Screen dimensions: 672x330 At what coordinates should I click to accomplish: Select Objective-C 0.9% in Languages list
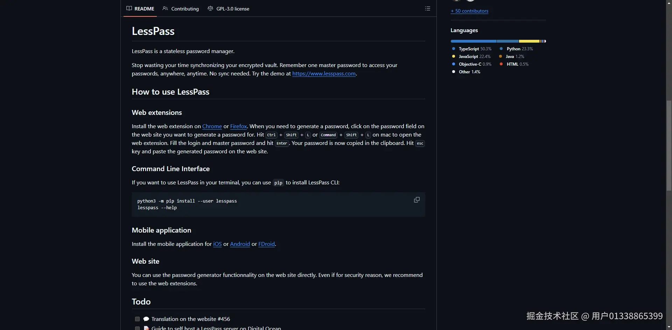point(472,64)
